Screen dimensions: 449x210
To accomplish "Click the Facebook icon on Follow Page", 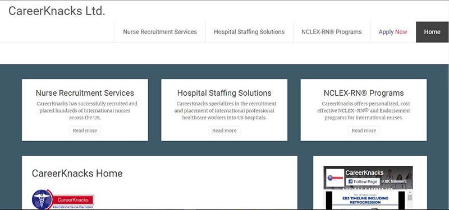I will coord(350,181).
